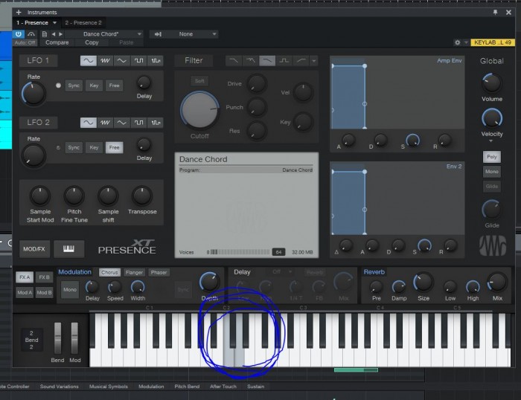
Task: Click the automation mode icon beside power button
Action: pyautogui.click(x=31, y=34)
